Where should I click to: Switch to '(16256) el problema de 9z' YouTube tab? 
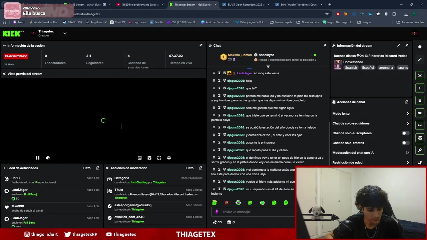(x=140, y=5)
